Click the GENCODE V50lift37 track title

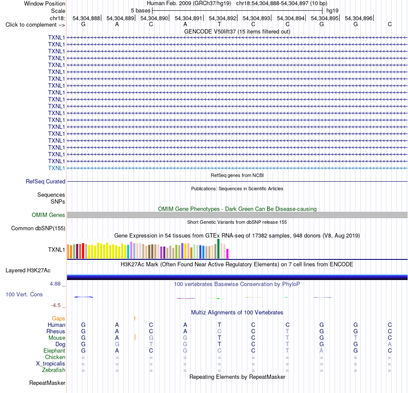click(x=237, y=31)
